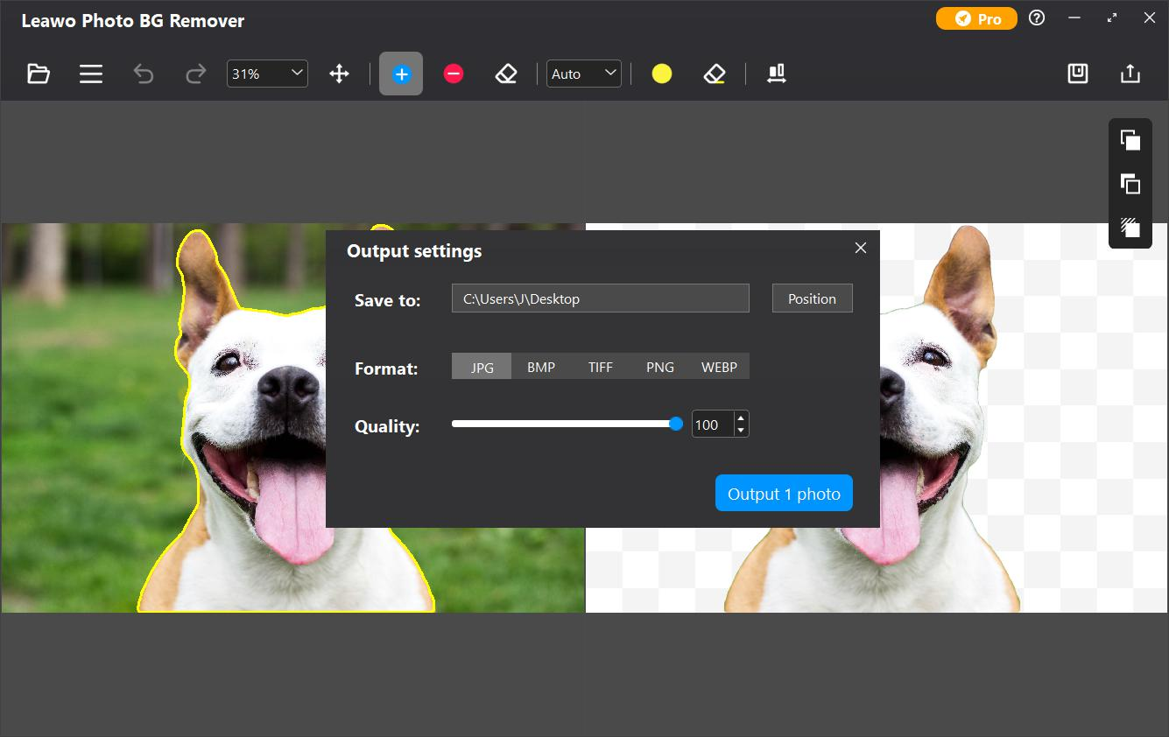The width and height of the screenshot is (1169, 737).
Task: Close the Output settings dialog
Action: pyautogui.click(x=861, y=249)
